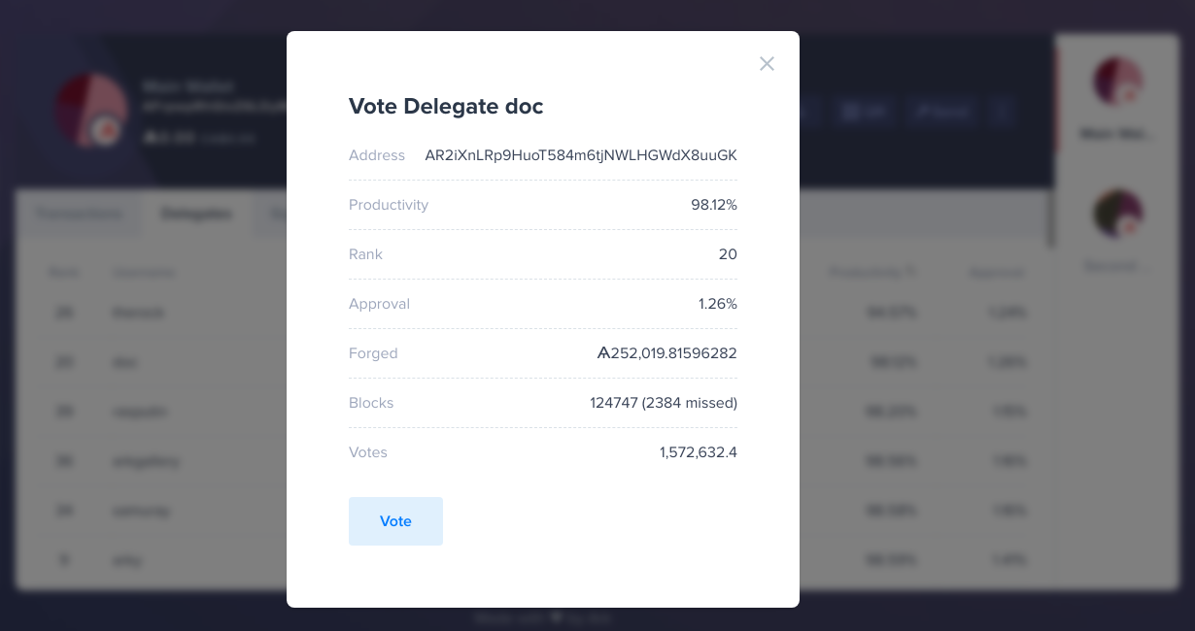
Task: Open the blurred Transactions tab
Action: (x=80, y=214)
